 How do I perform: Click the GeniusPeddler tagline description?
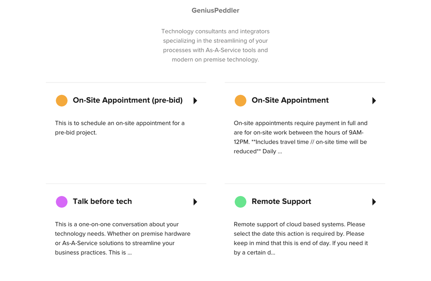(x=215, y=45)
